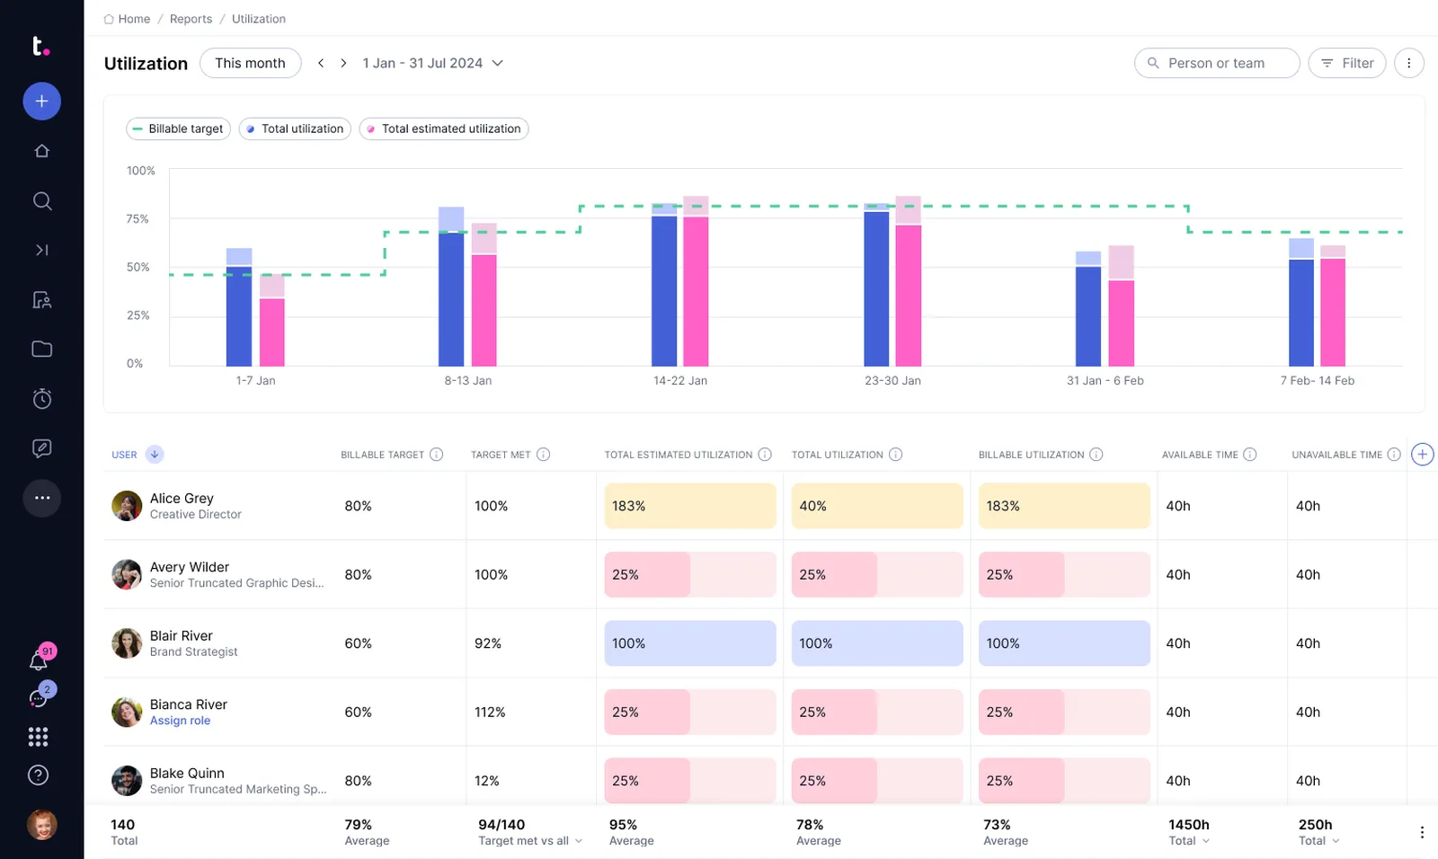The width and height of the screenshot is (1438, 859).
Task: Open the folder projects icon in sidebar
Action: coord(41,349)
